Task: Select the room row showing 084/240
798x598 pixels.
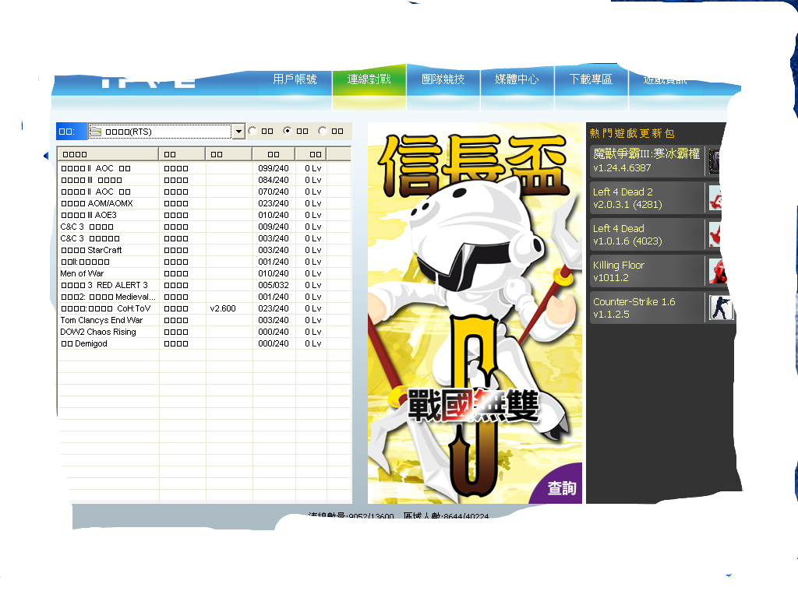Action: click(205, 180)
